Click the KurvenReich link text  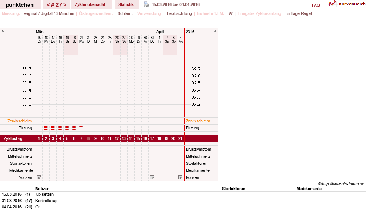pos(352,4)
